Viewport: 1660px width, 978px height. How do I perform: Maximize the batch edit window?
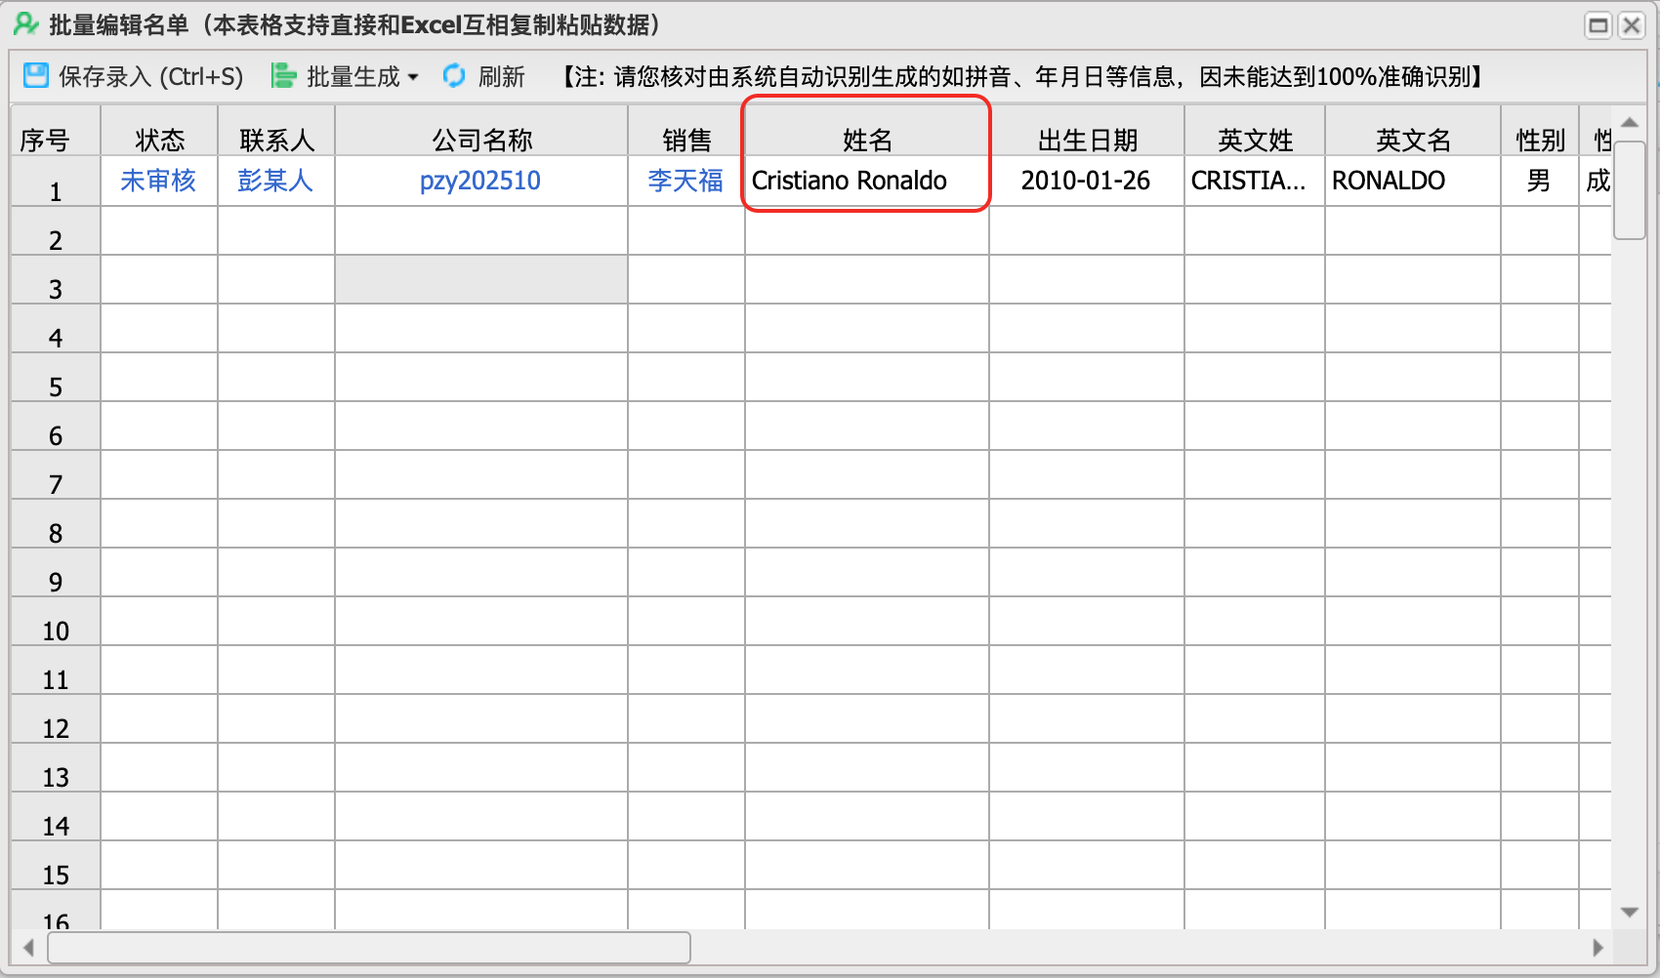click(x=1598, y=25)
